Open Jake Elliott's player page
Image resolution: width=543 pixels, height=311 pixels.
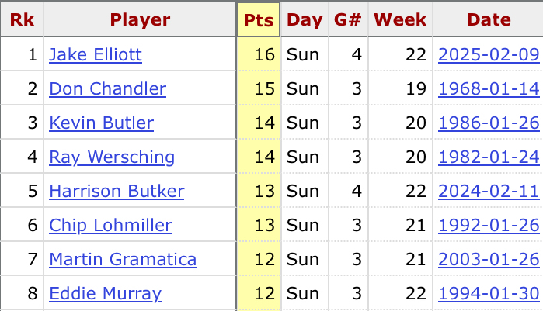tap(96, 55)
